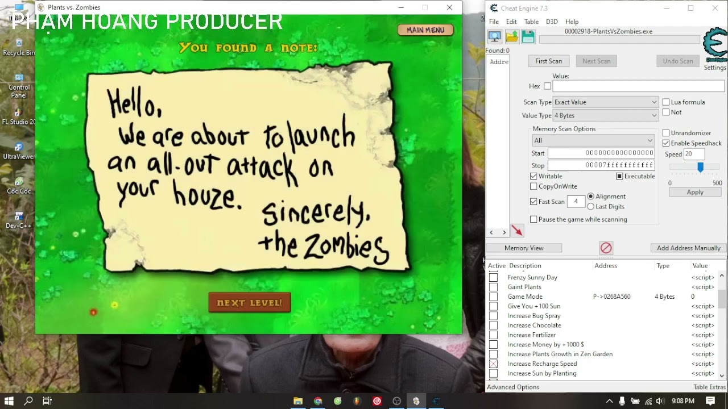Click the left arrow under the address list

coord(491,232)
